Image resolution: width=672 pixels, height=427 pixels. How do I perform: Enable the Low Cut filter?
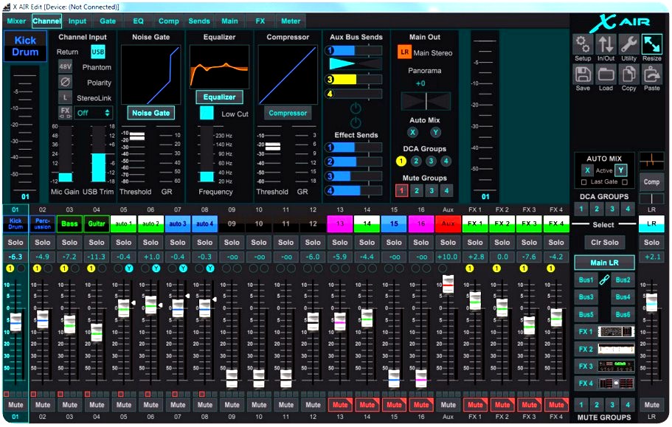tap(207, 114)
